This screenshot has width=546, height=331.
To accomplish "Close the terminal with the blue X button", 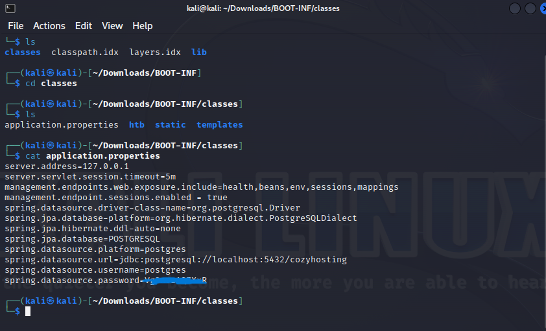I will click(542, 8).
